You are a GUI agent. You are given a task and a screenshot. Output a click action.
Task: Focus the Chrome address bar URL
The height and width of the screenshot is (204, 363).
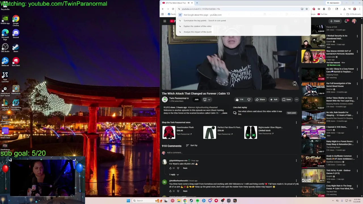[x=201, y=9]
